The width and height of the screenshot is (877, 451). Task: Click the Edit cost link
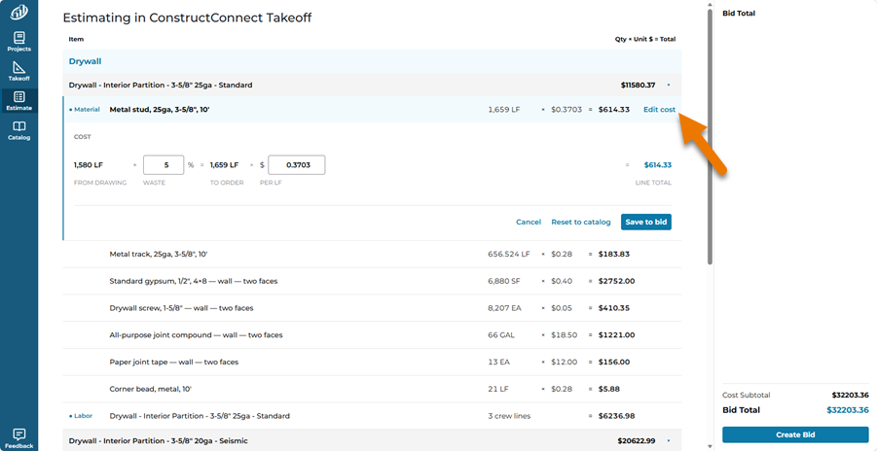point(659,110)
